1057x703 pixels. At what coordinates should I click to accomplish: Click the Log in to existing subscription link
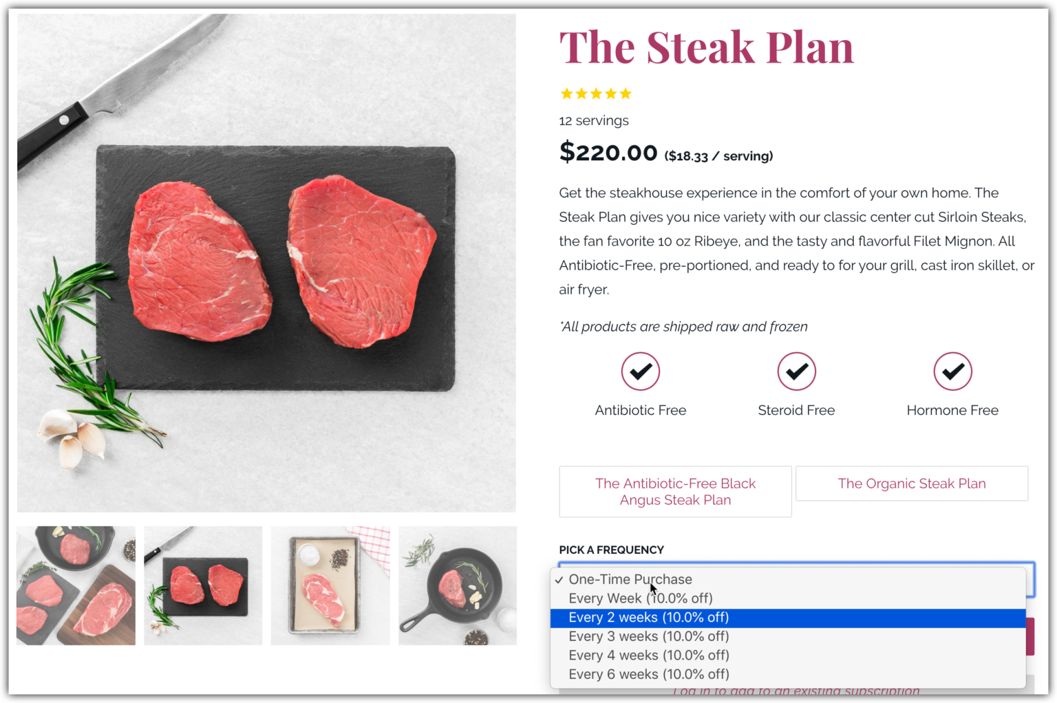pyautogui.click(x=796, y=691)
